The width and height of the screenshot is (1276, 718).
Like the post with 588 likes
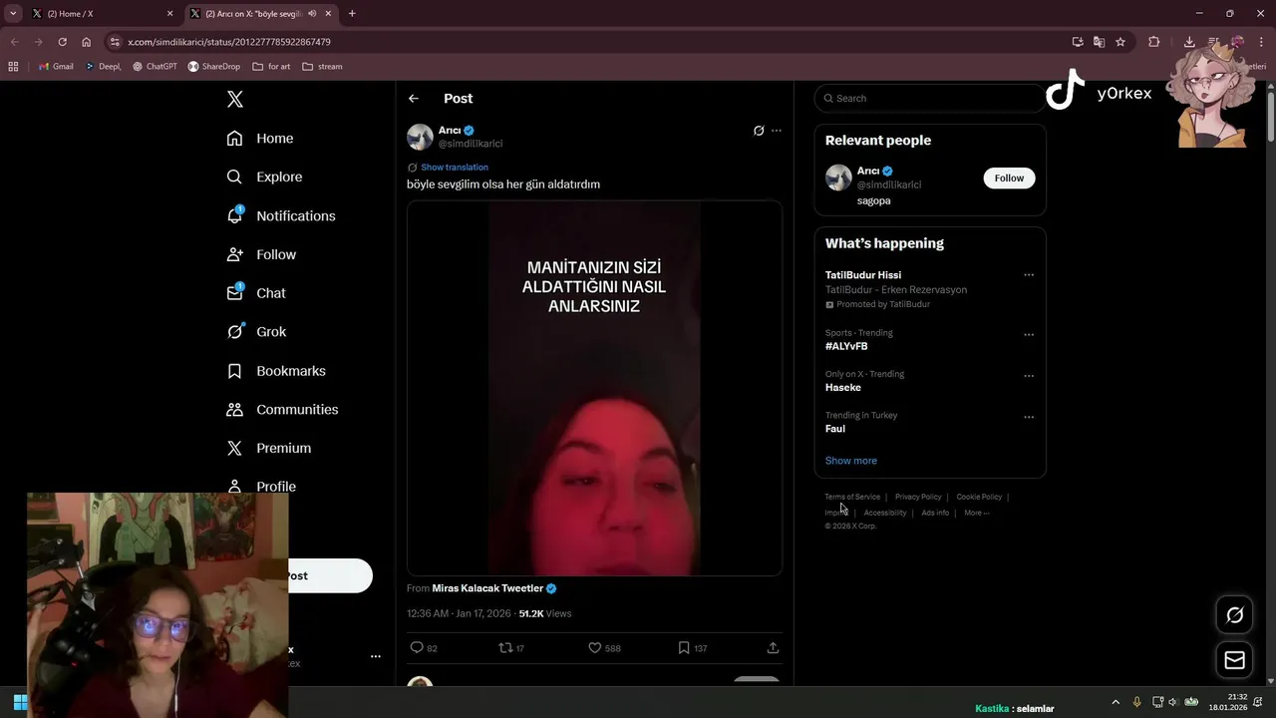(604, 648)
